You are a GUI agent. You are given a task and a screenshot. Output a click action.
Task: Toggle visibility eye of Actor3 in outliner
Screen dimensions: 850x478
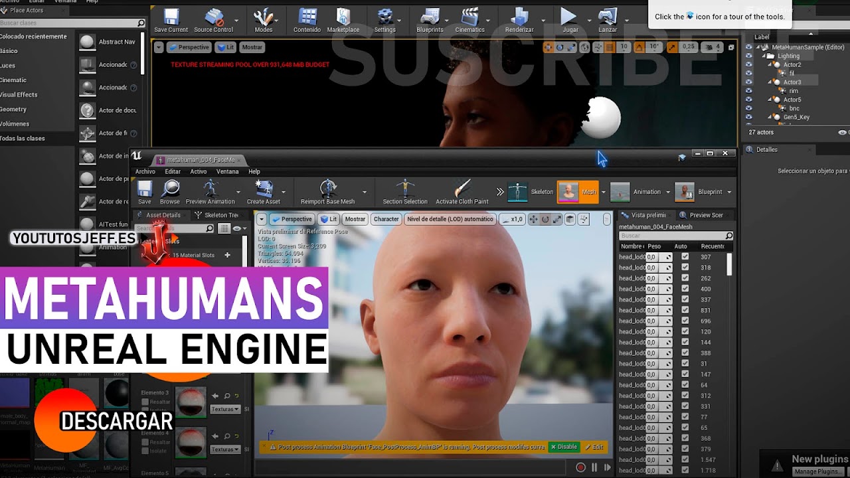[749, 82]
